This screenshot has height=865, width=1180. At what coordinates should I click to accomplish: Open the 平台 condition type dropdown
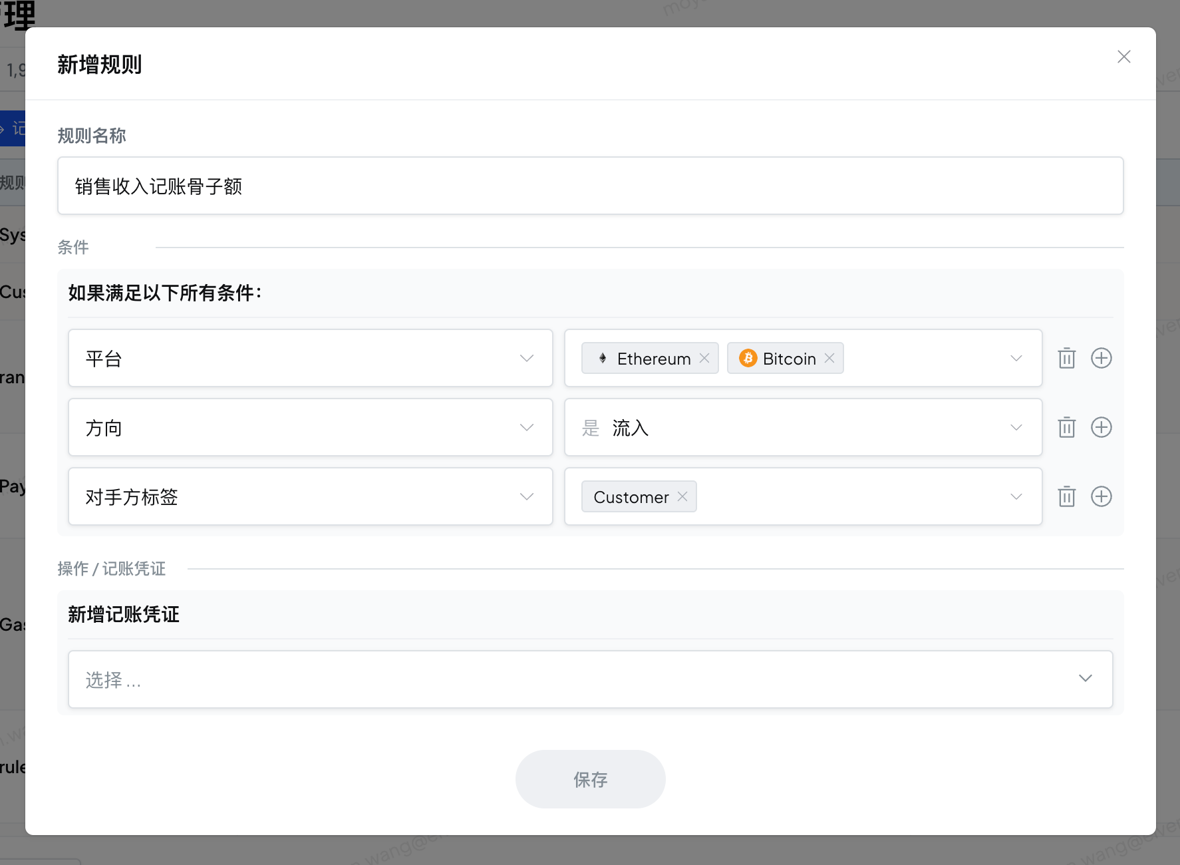(310, 358)
